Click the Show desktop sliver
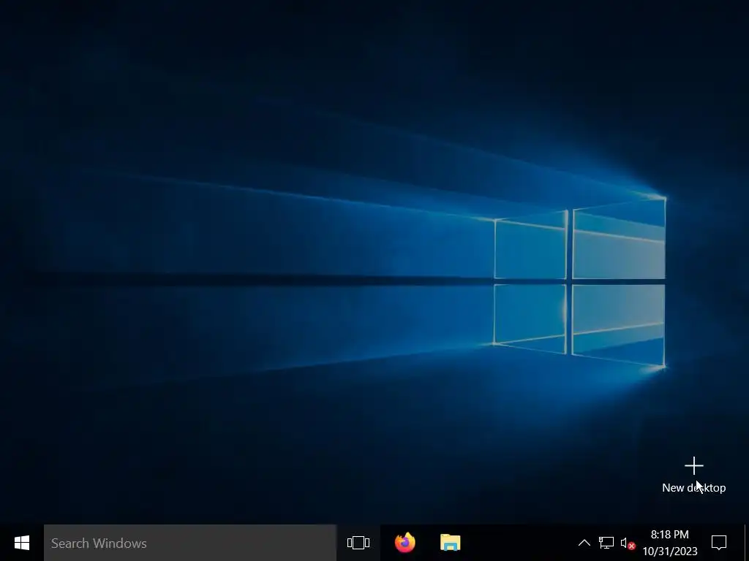 747,543
